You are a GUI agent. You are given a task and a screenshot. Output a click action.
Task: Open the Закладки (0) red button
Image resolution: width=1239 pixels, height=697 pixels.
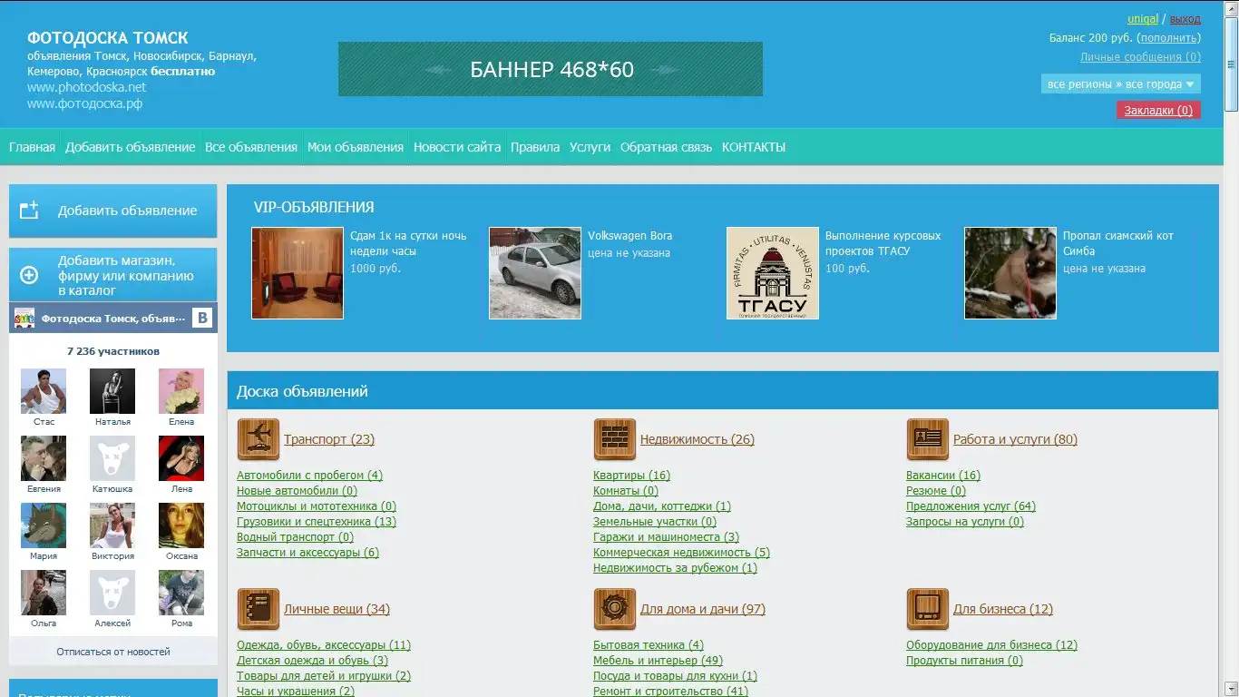(x=1157, y=111)
